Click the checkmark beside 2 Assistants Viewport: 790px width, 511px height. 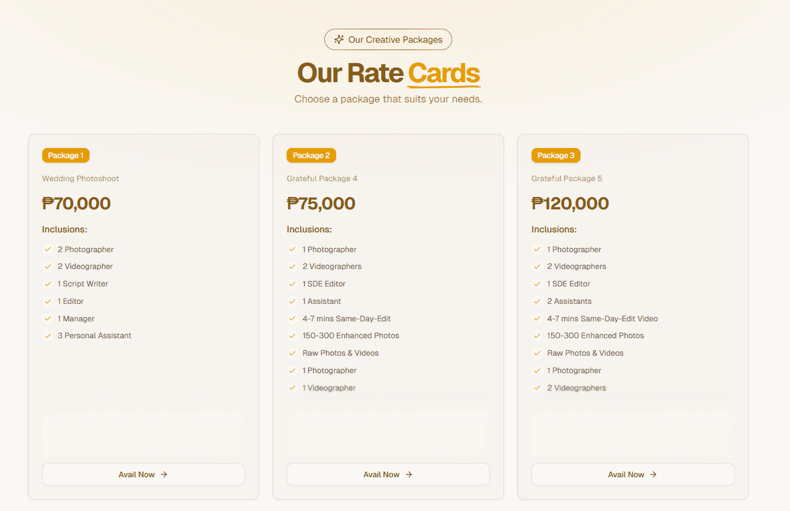click(537, 301)
